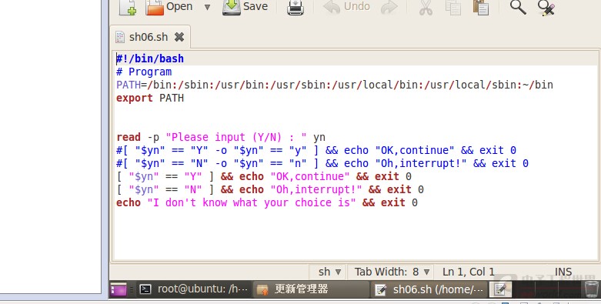Click the Ln 1, Col 1 status entry
This screenshot has width=601, height=304.
tap(469, 272)
